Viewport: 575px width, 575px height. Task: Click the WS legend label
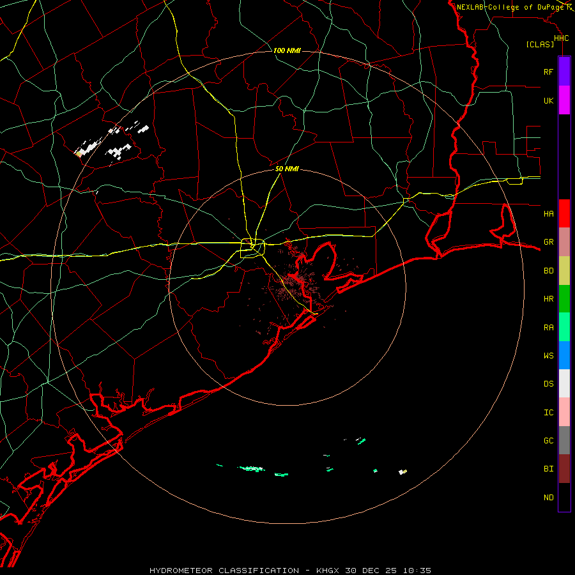[548, 355]
